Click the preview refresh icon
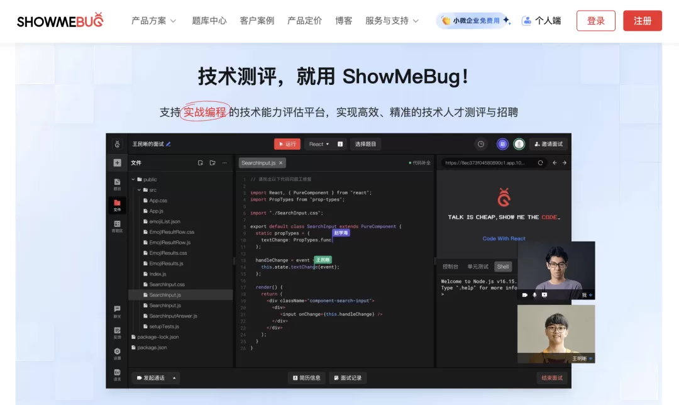 click(541, 163)
